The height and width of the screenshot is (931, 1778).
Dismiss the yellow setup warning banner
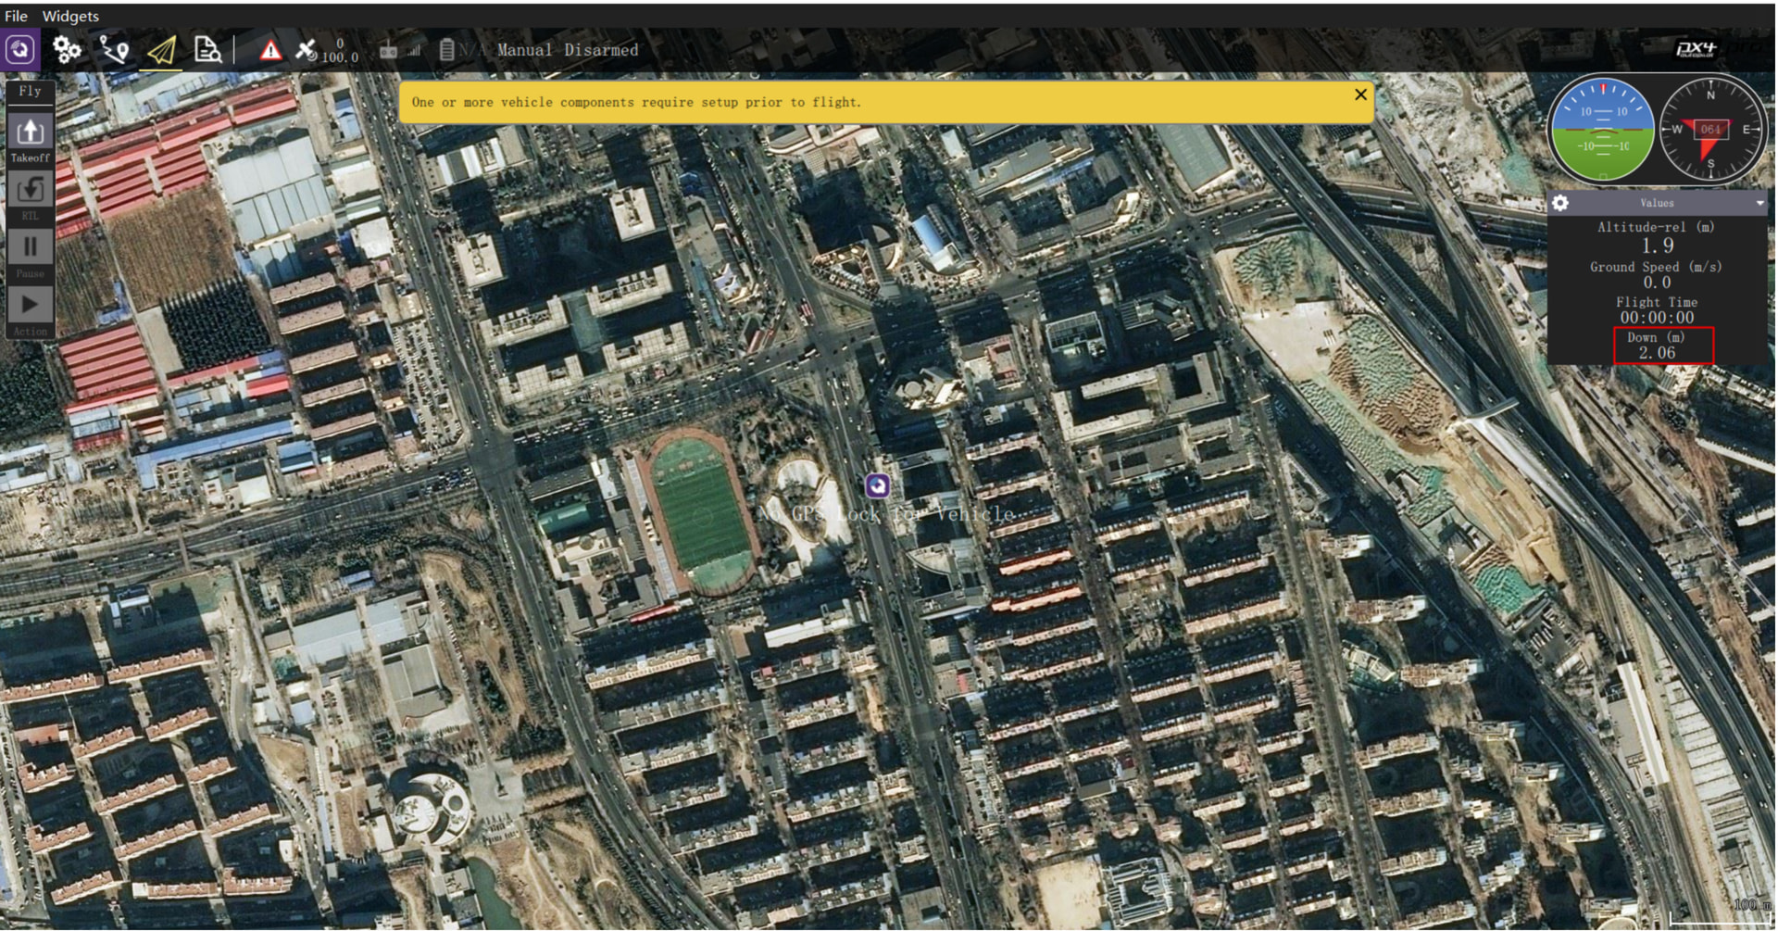1360,94
